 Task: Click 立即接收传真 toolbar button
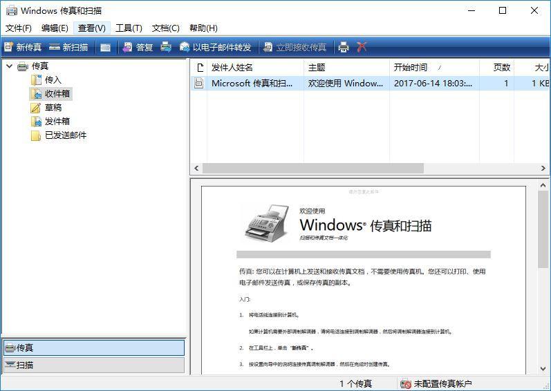295,47
